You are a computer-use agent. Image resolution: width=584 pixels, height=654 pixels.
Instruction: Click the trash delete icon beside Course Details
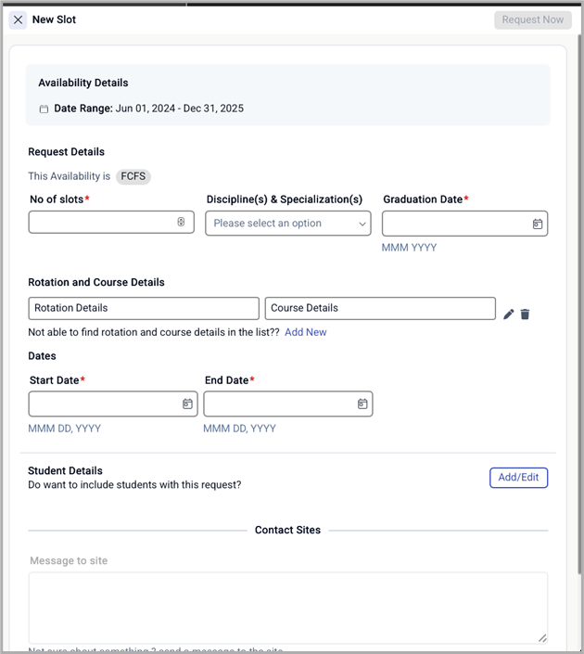click(525, 314)
